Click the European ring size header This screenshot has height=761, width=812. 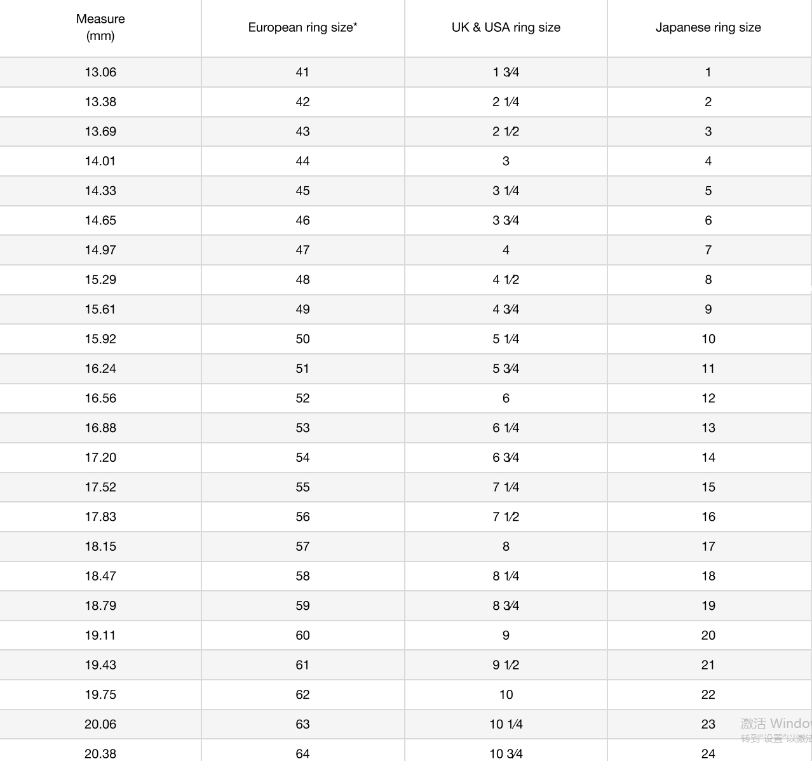[302, 27]
